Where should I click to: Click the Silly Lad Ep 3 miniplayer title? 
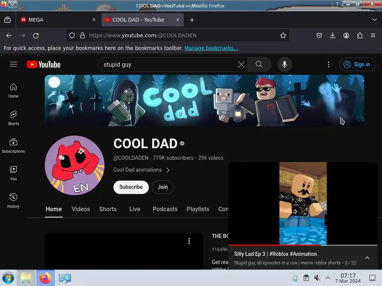(276, 254)
